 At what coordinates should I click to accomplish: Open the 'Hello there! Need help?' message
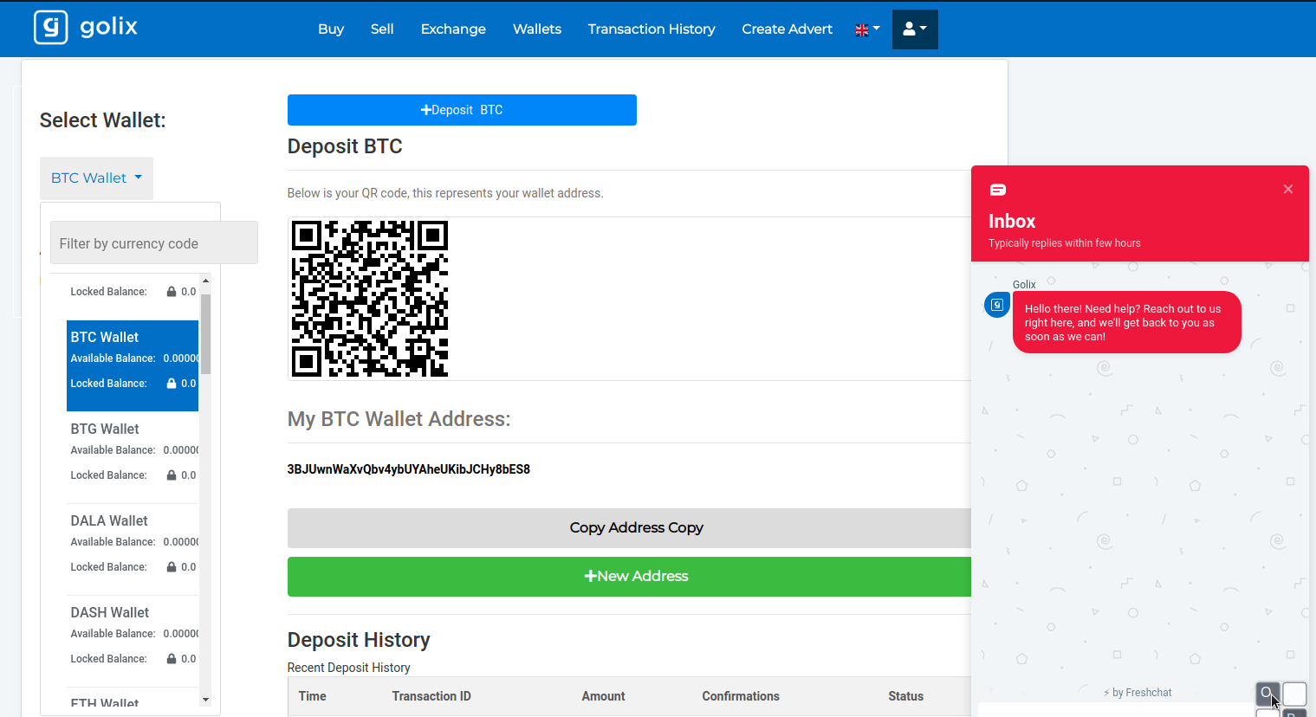tap(1126, 322)
